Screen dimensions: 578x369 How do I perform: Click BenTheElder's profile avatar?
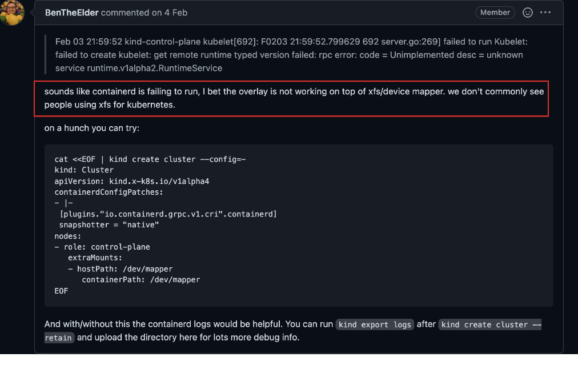(12, 13)
